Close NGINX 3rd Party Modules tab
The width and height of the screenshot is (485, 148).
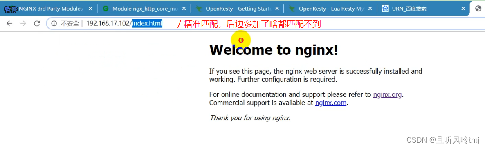pos(90,9)
